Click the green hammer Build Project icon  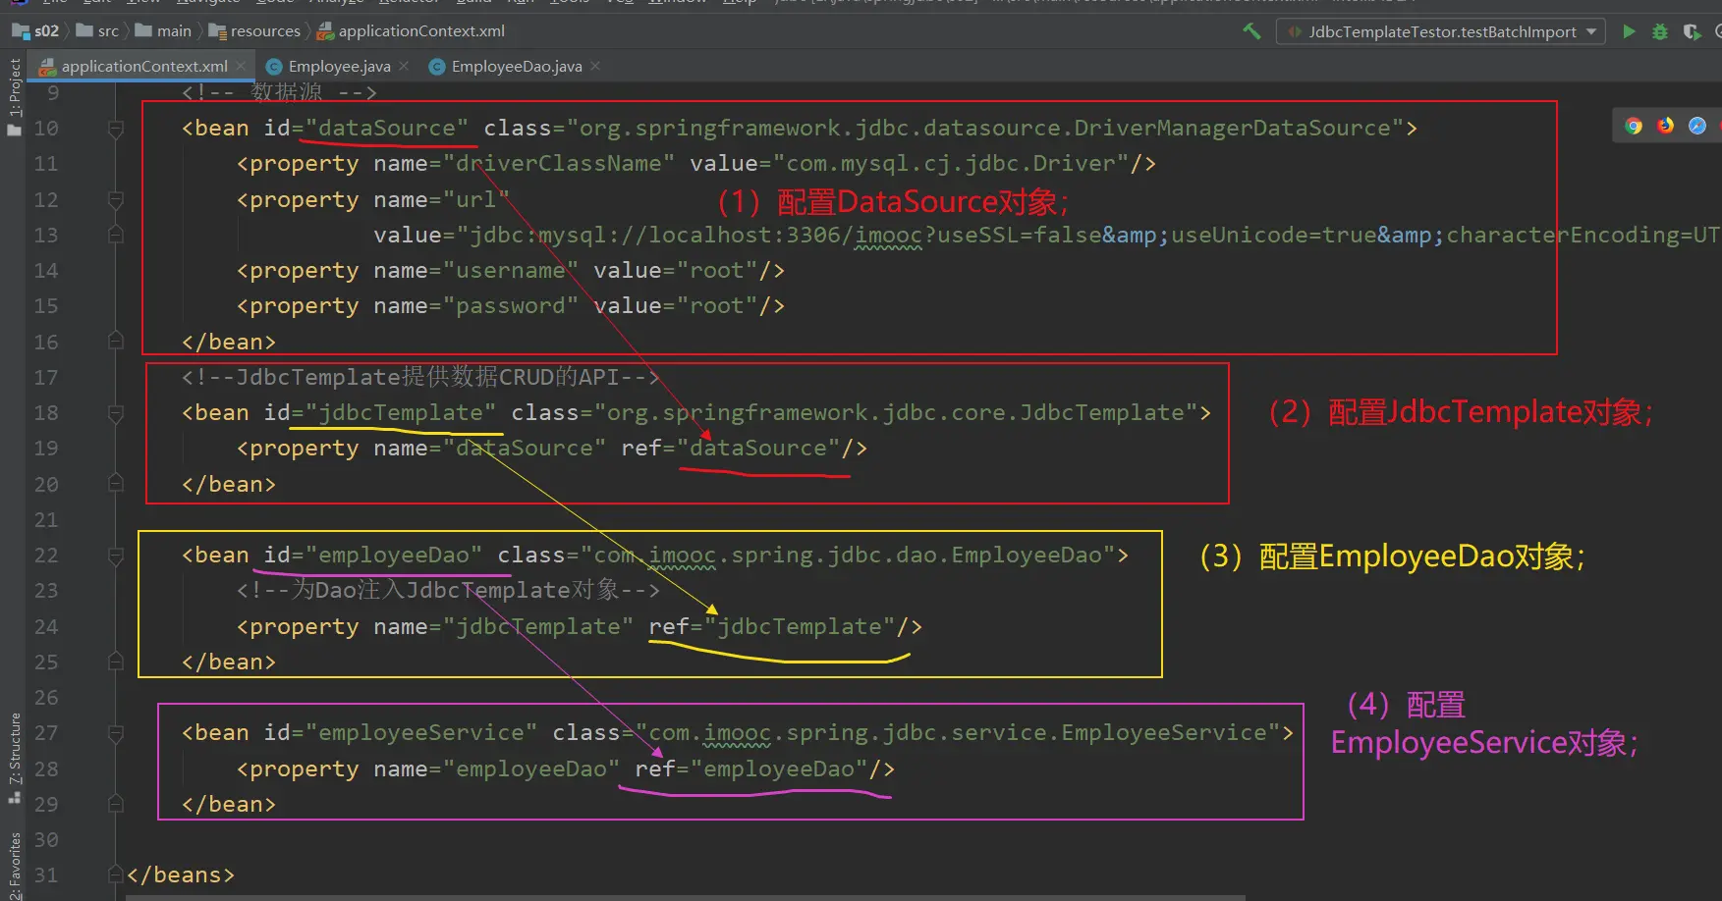coord(1251,31)
